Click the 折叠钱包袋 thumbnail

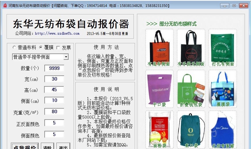[191, 89]
